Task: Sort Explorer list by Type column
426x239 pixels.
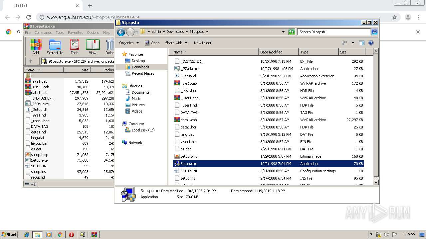Action: pos(319,52)
